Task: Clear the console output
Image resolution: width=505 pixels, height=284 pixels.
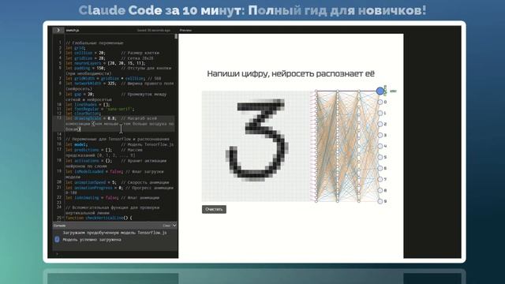Action: (166, 226)
